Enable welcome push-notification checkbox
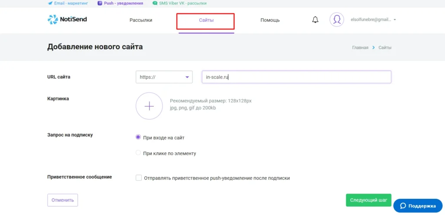The height and width of the screenshot is (215, 445). point(139,178)
